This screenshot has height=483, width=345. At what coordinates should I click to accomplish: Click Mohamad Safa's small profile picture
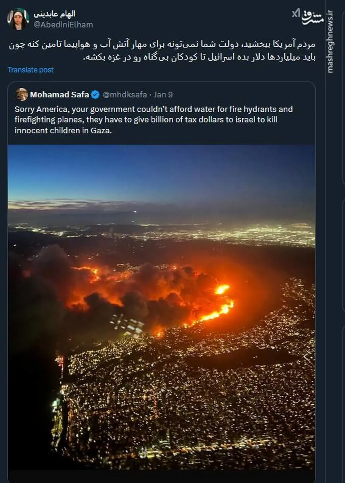(22, 95)
